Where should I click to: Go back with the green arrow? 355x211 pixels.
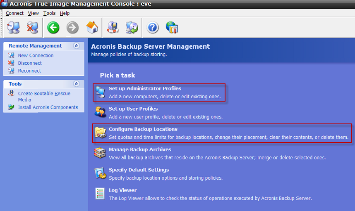[53, 28]
